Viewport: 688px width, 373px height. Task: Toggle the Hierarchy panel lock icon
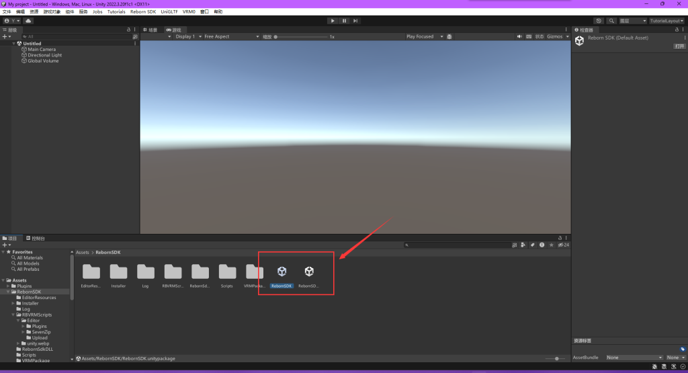click(x=128, y=30)
